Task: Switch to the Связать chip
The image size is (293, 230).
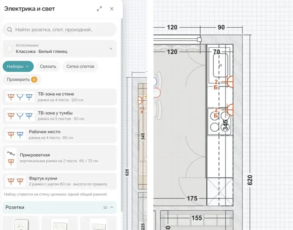Action: pos(48,67)
